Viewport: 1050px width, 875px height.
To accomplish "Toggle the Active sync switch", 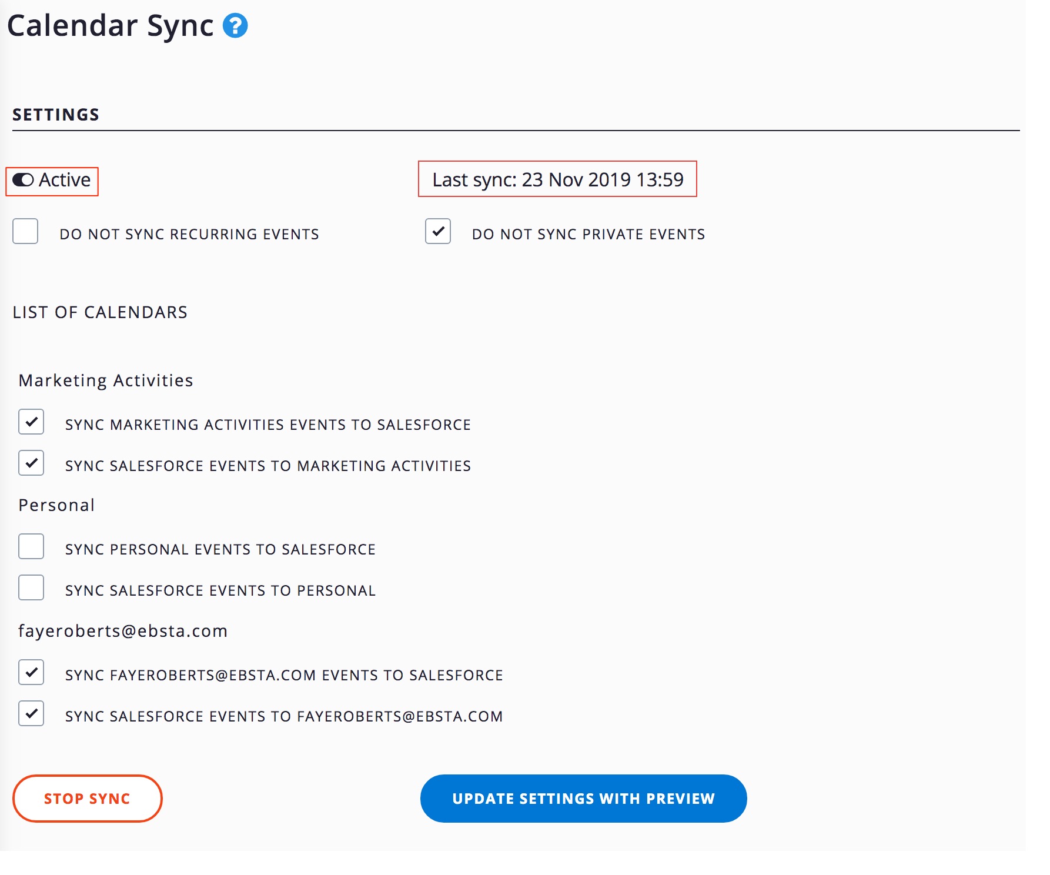I will pyautogui.click(x=24, y=180).
